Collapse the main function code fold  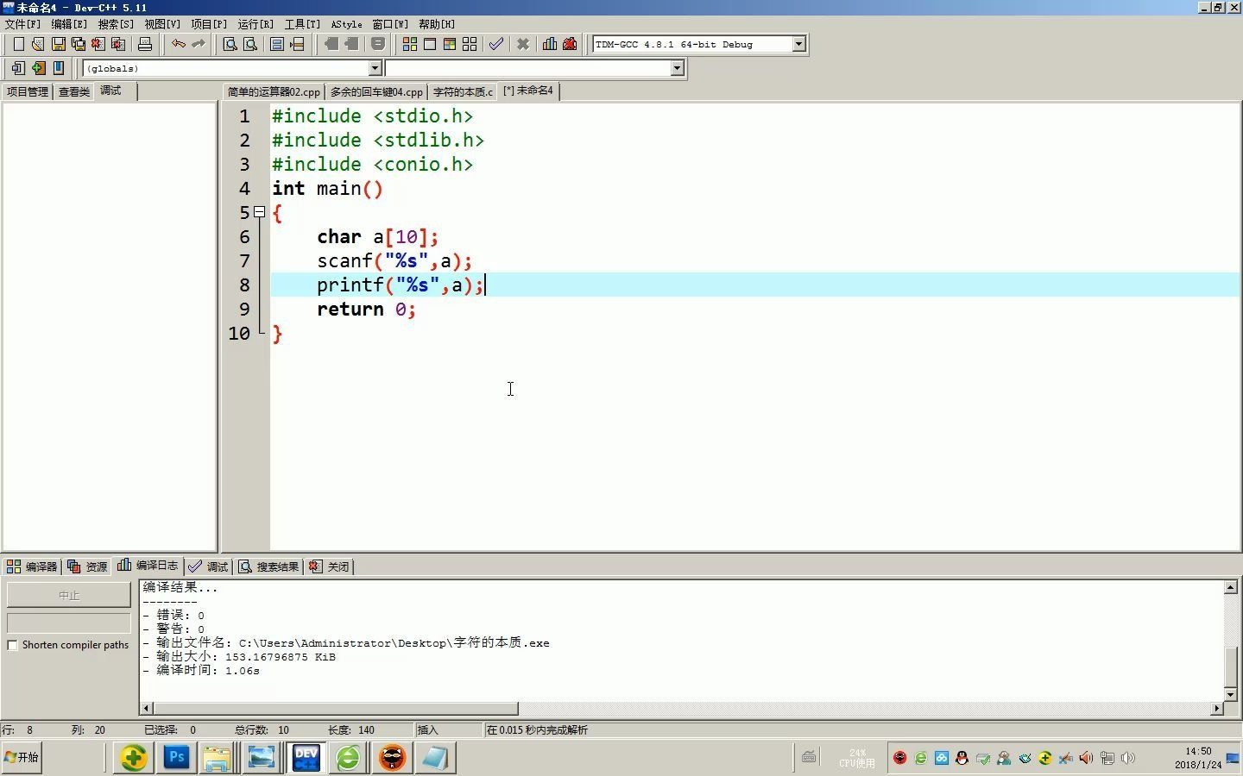pyautogui.click(x=259, y=212)
